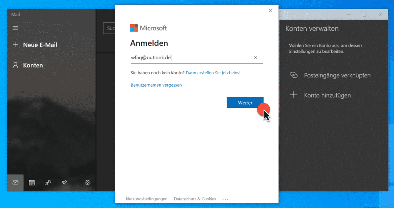Click 'Dann erstellen Sie jetzt eins!' link
The image size is (394, 208).
(x=213, y=73)
